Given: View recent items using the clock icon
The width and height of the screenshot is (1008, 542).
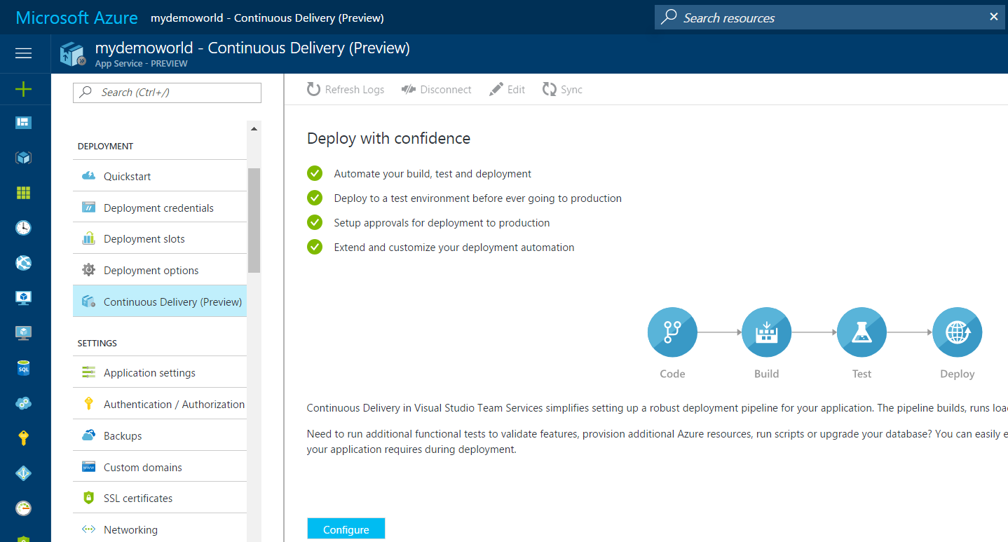Looking at the screenshot, I should (x=24, y=227).
